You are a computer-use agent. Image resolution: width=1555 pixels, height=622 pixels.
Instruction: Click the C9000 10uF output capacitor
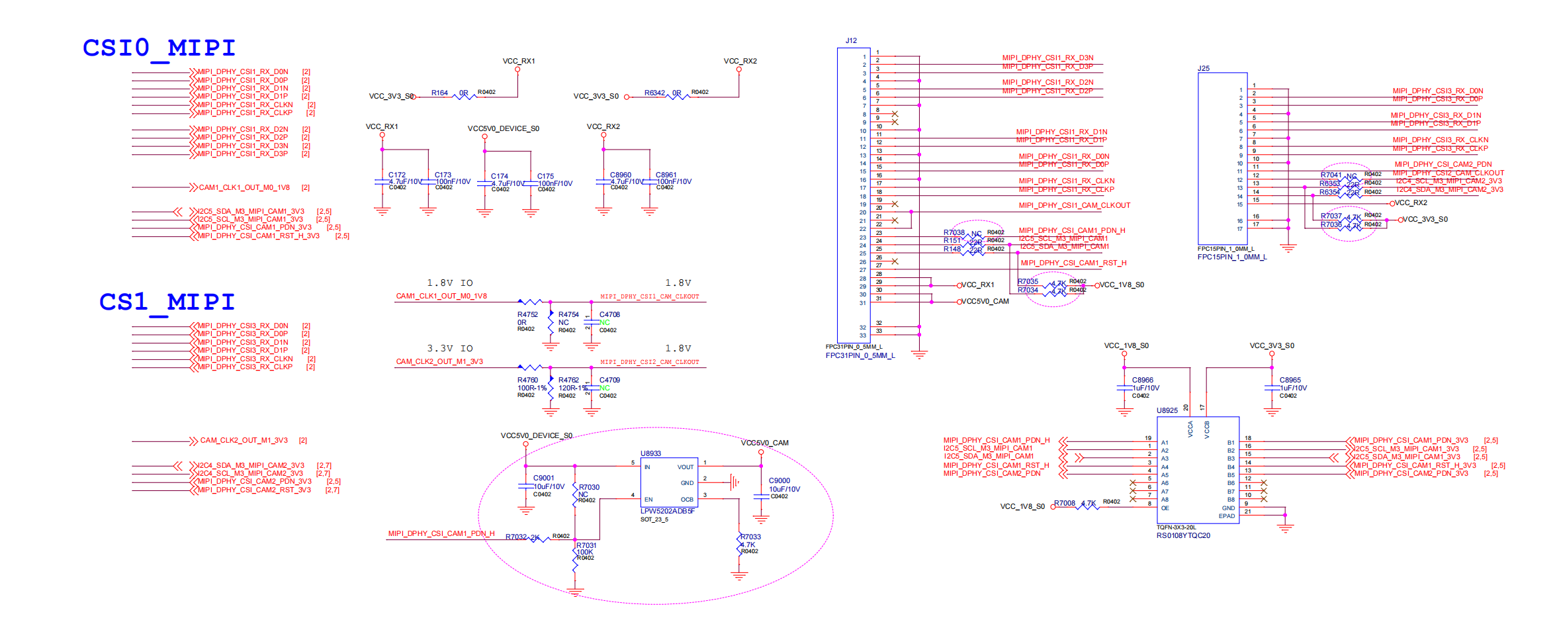(x=761, y=496)
